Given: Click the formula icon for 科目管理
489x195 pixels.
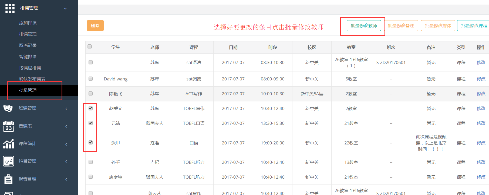Looking at the screenshot, I should point(8,161).
